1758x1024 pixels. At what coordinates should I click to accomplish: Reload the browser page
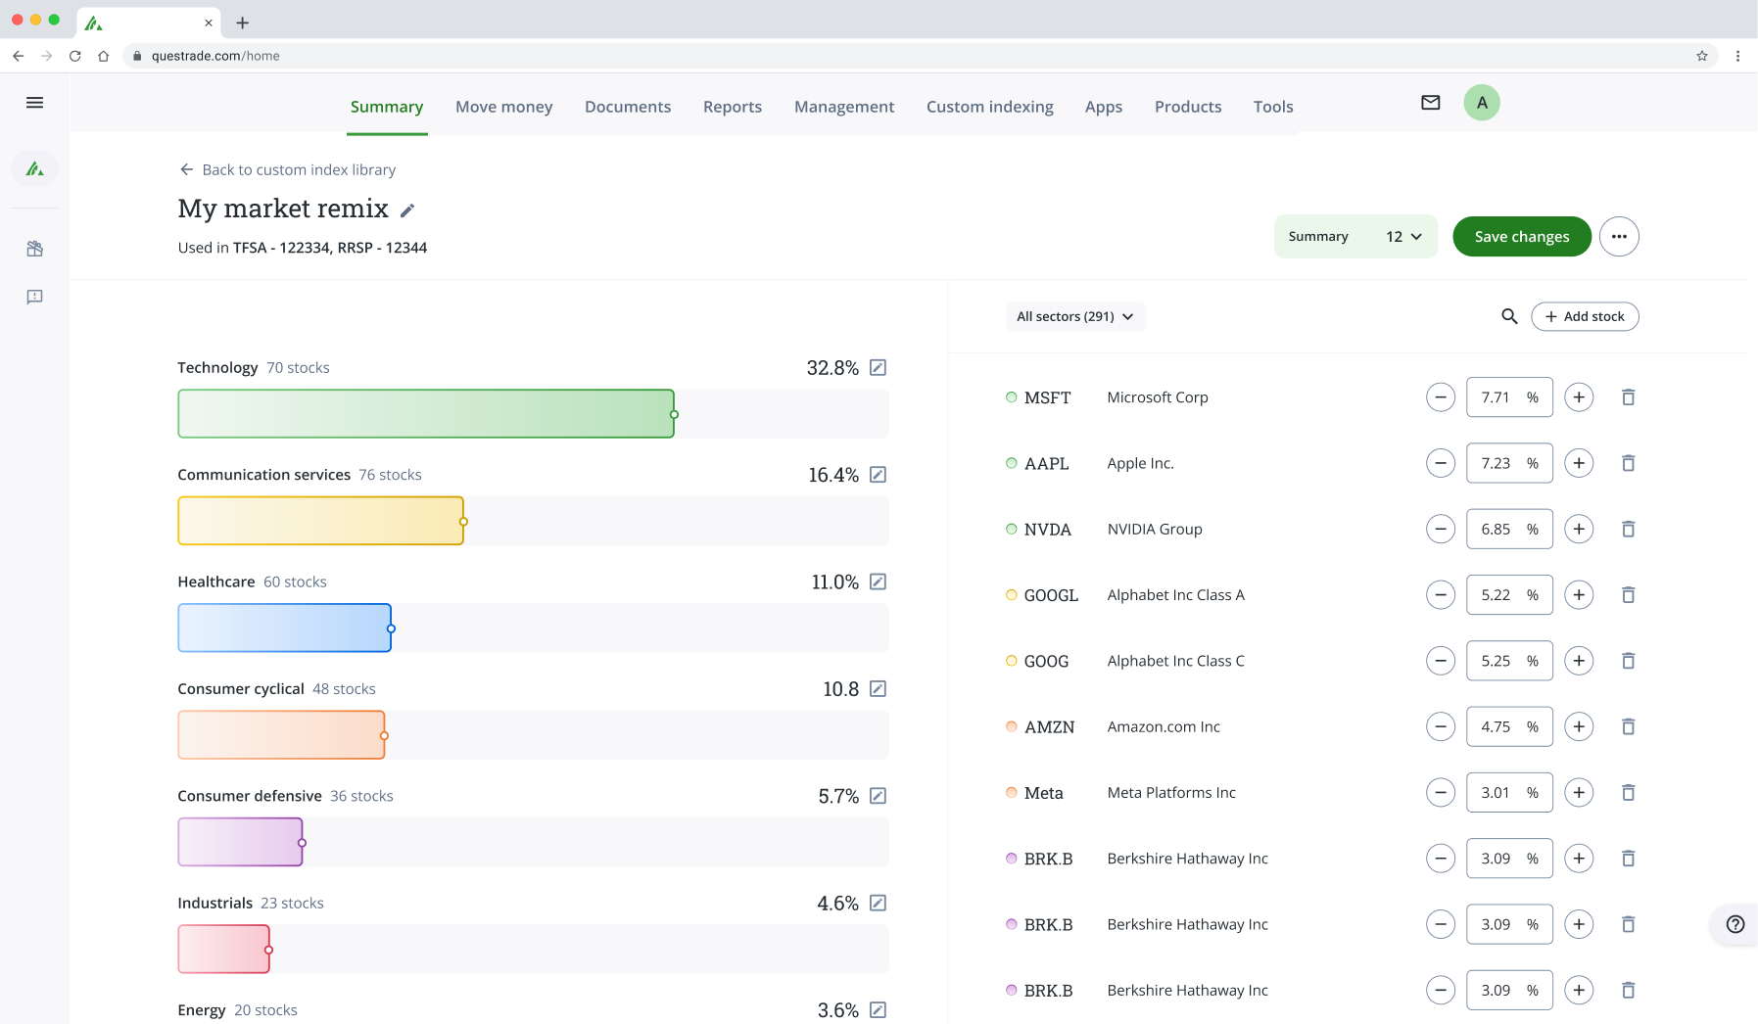click(74, 56)
